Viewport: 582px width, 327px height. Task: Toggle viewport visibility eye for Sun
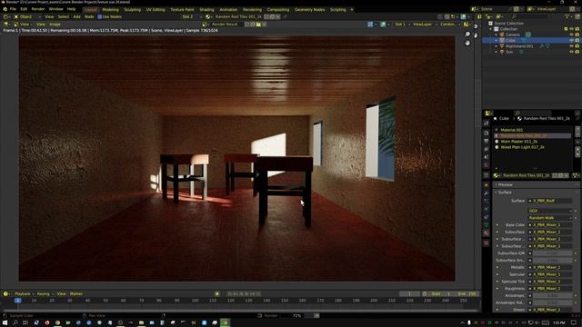coord(571,52)
